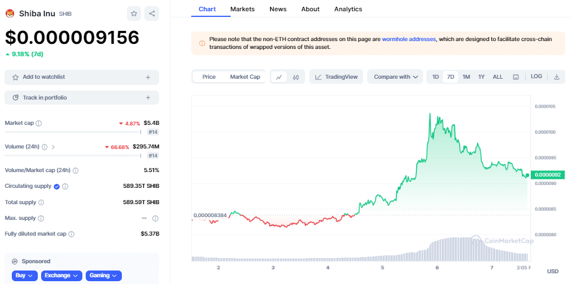Open TradingView chart mode
Image resolution: width=572 pixels, height=284 pixels.
(x=336, y=77)
